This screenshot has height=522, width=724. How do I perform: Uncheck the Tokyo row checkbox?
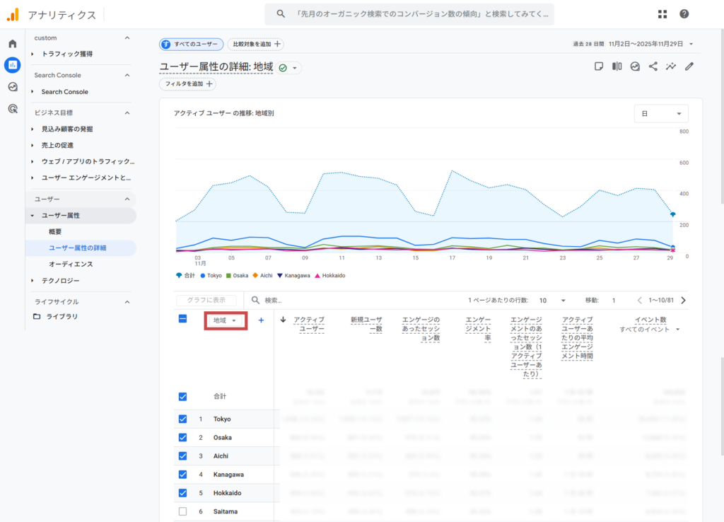pyautogui.click(x=183, y=419)
